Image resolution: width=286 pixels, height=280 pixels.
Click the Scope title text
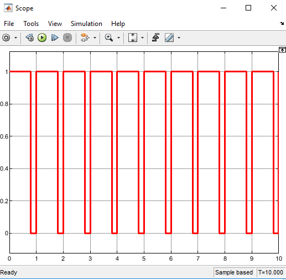pyautogui.click(x=24, y=8)
